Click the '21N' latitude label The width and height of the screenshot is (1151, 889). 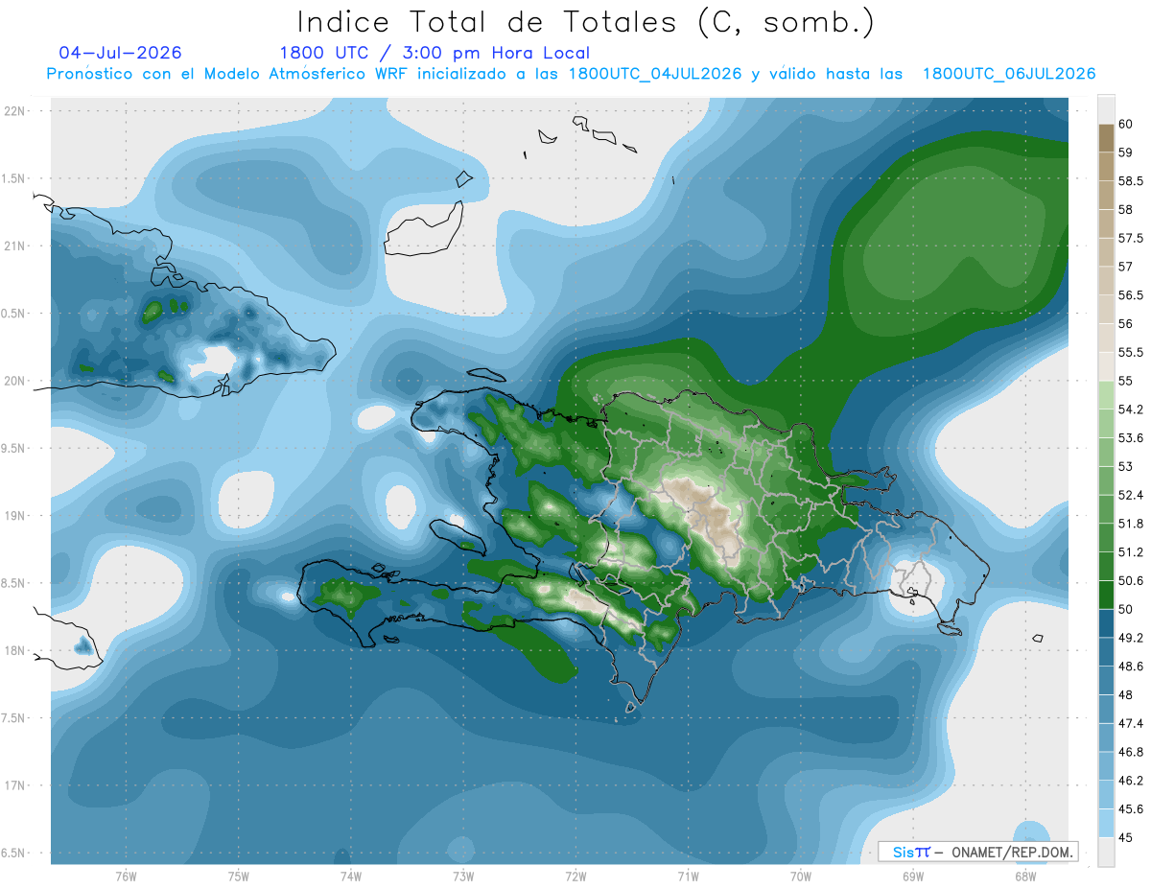15,246
